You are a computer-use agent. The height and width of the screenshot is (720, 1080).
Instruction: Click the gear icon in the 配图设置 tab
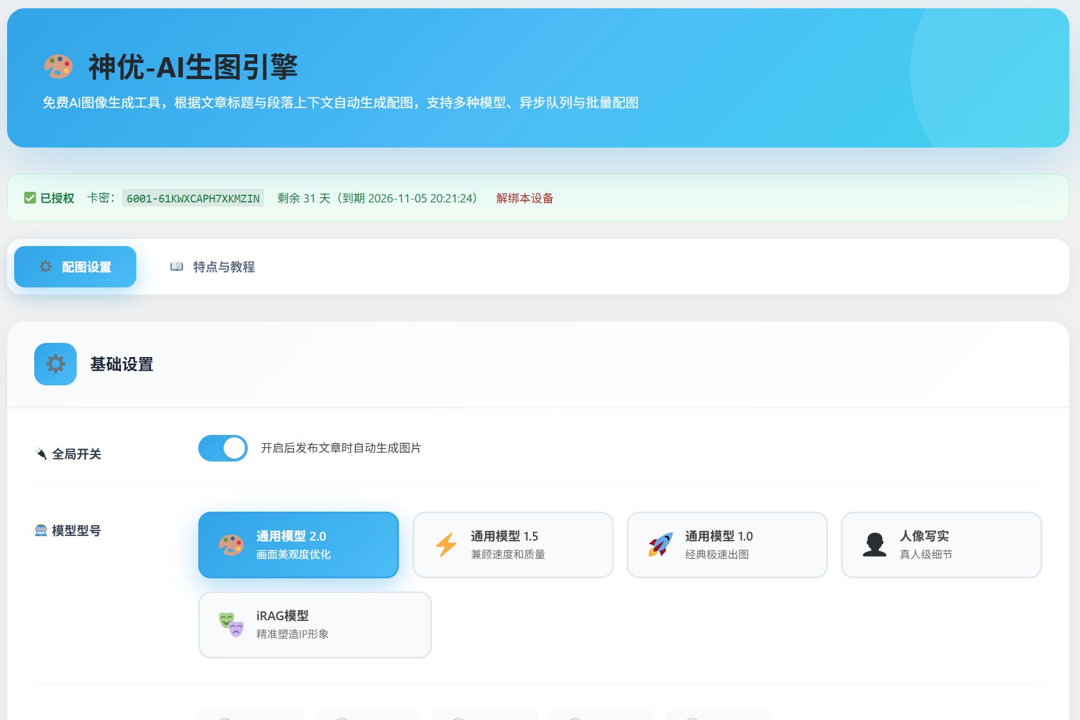tap(45, 267)
